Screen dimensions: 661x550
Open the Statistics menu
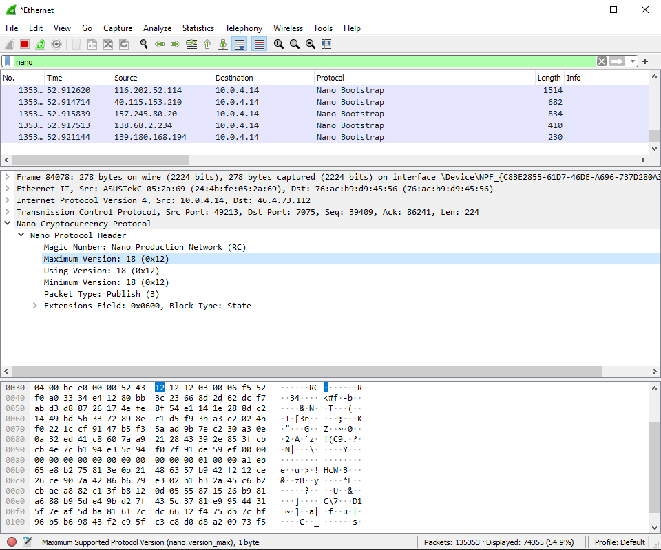(x=198, y=28)
